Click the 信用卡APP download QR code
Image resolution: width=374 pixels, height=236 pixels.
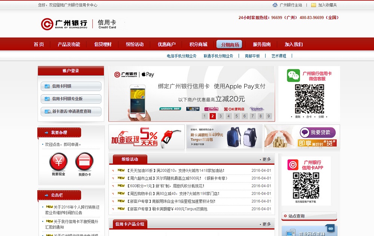point(306,186)
